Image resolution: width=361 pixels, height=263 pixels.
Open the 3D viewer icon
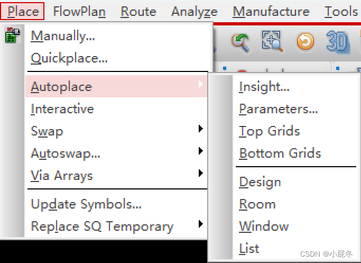[338, 42]
